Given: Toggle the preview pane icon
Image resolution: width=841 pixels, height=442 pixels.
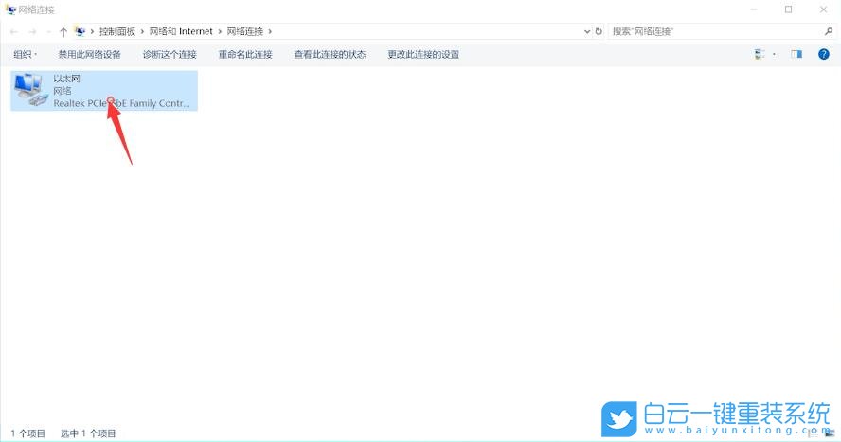Looking at the screenshot, I should coord(796,54).
